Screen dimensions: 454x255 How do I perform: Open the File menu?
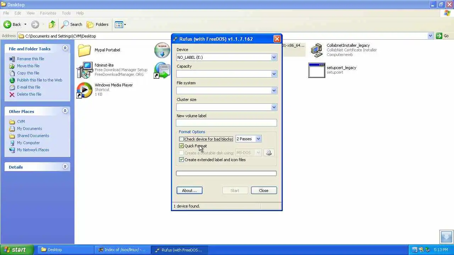[6, 13]
